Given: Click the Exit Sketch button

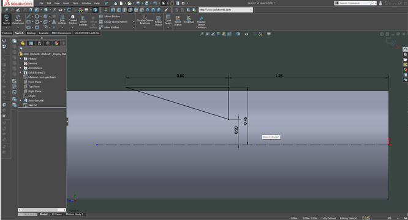Looking at the screenshot, I should 7,20.
